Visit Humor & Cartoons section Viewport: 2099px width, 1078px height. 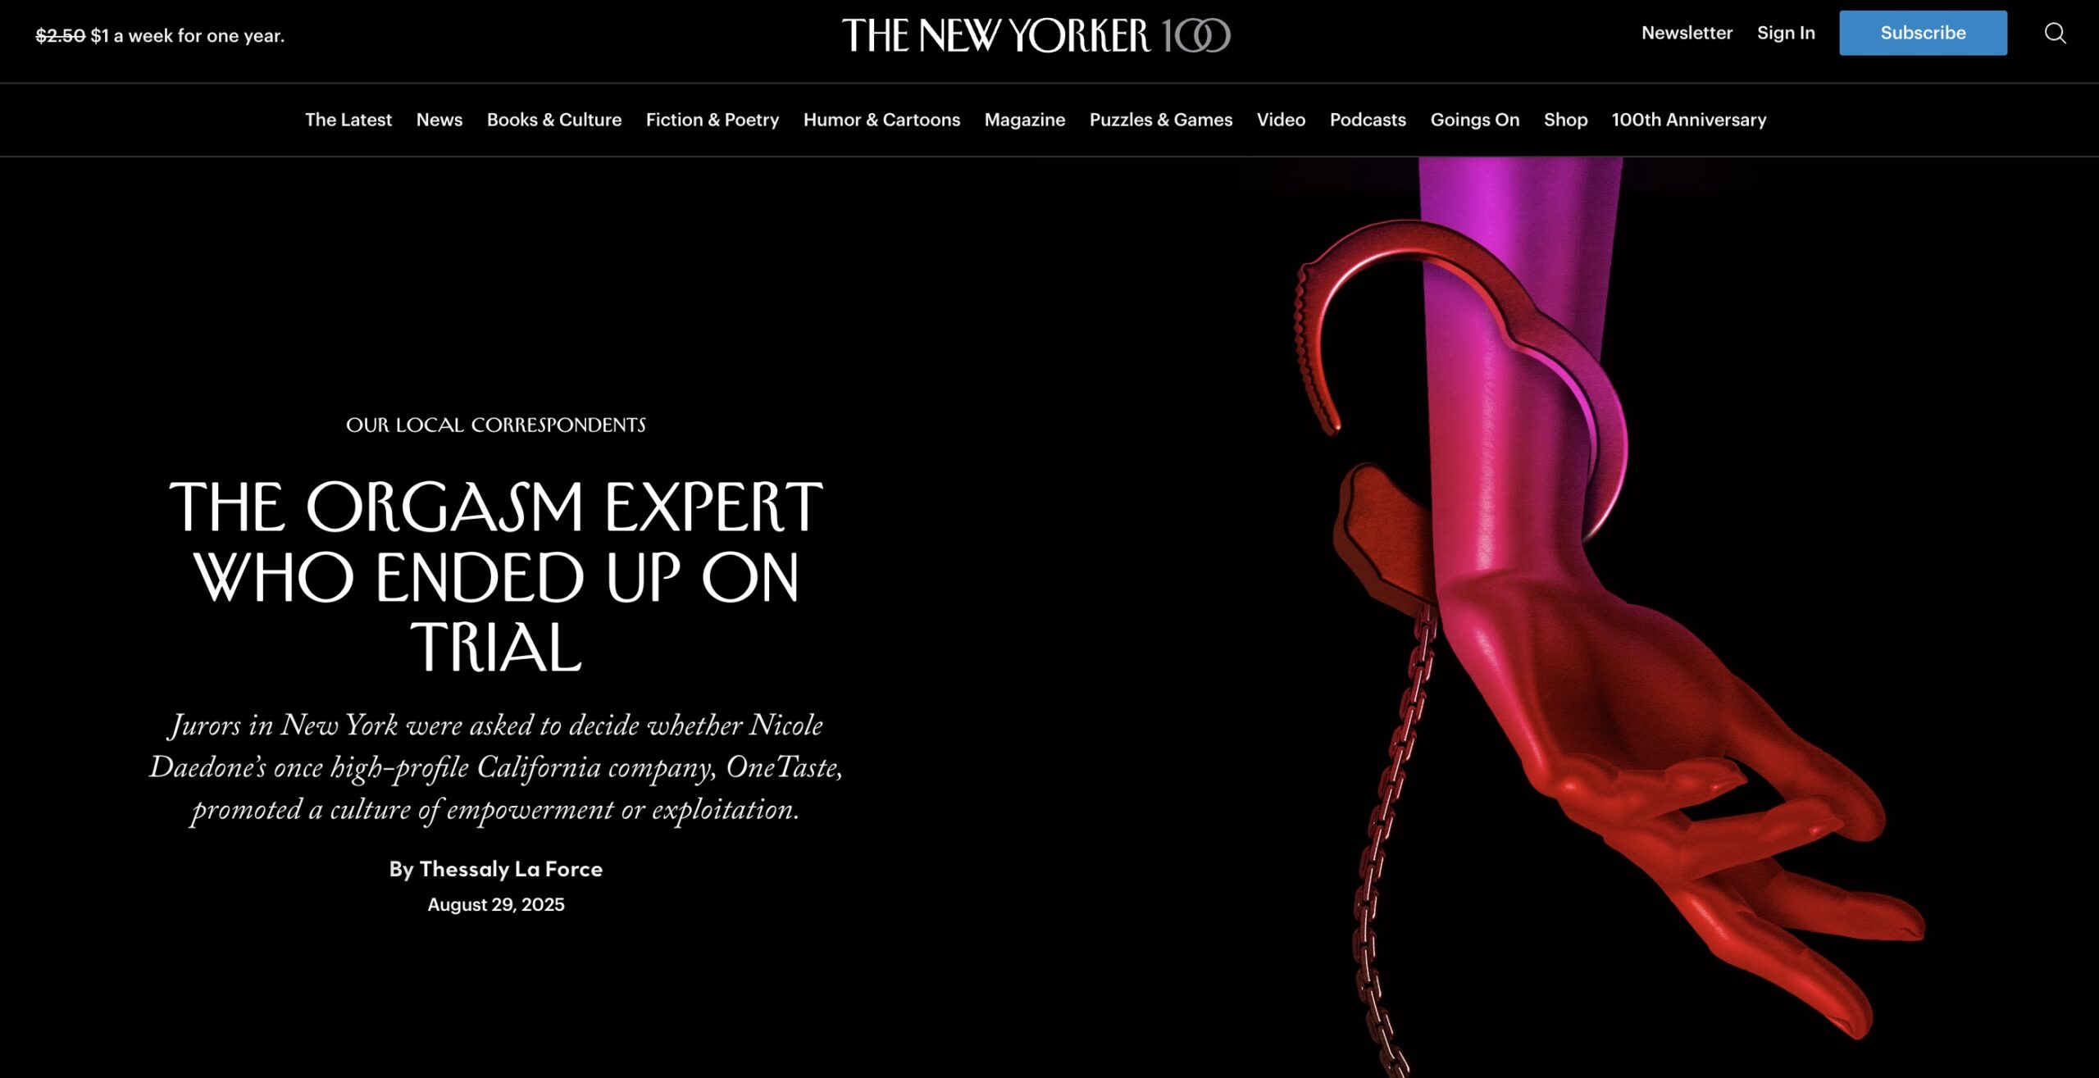coord(881,120)
